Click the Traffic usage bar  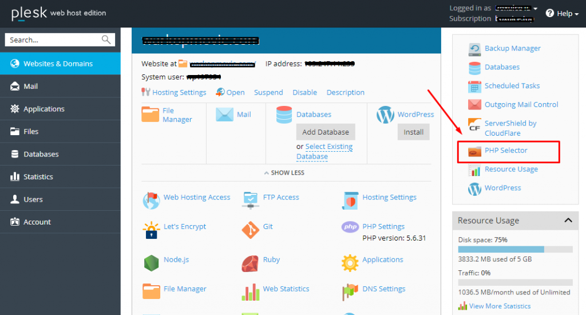click(x=516, y=282)
